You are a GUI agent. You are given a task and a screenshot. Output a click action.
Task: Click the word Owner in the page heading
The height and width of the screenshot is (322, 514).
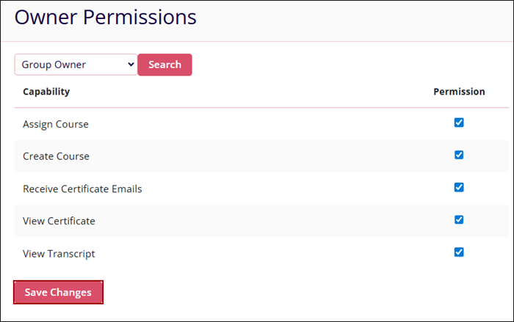(45, 18)
